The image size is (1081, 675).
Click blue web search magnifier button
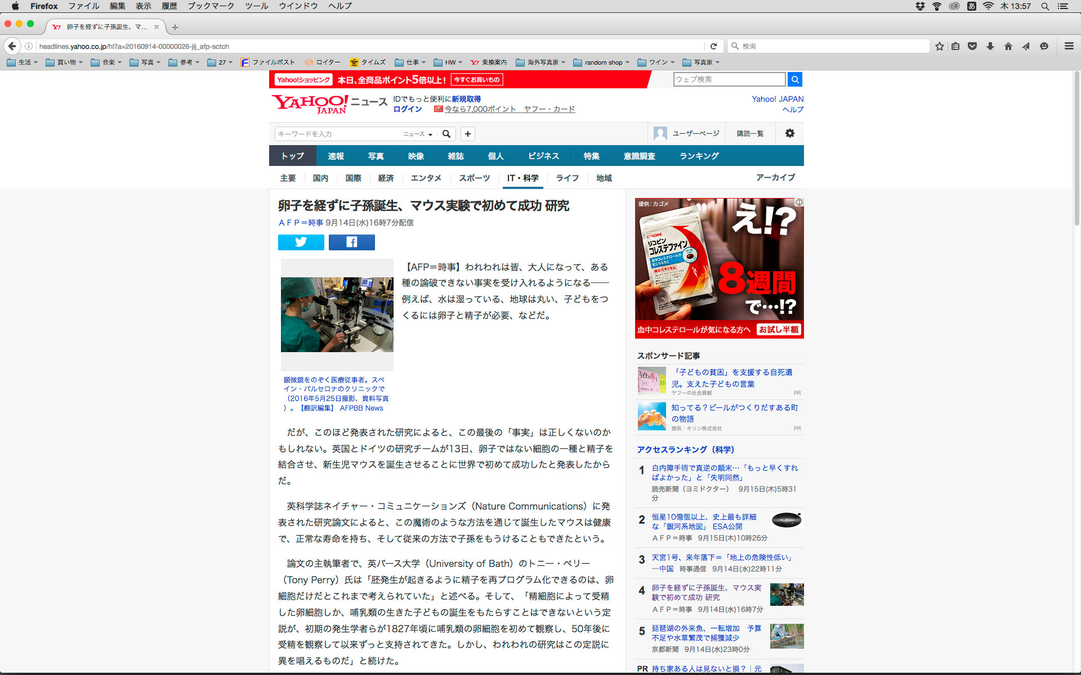click(x=794, y=79)
